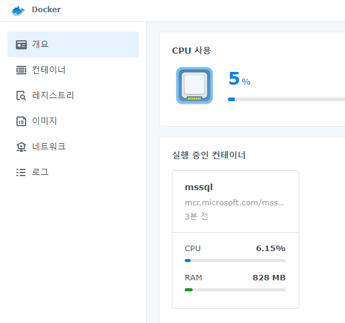345x323 pixels.
Task: Click the 네트워크 house icon
Action: (x=21, y=147)
